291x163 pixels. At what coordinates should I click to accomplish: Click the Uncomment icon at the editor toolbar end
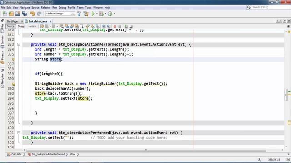pyautogui.click(x=131, y=27)
